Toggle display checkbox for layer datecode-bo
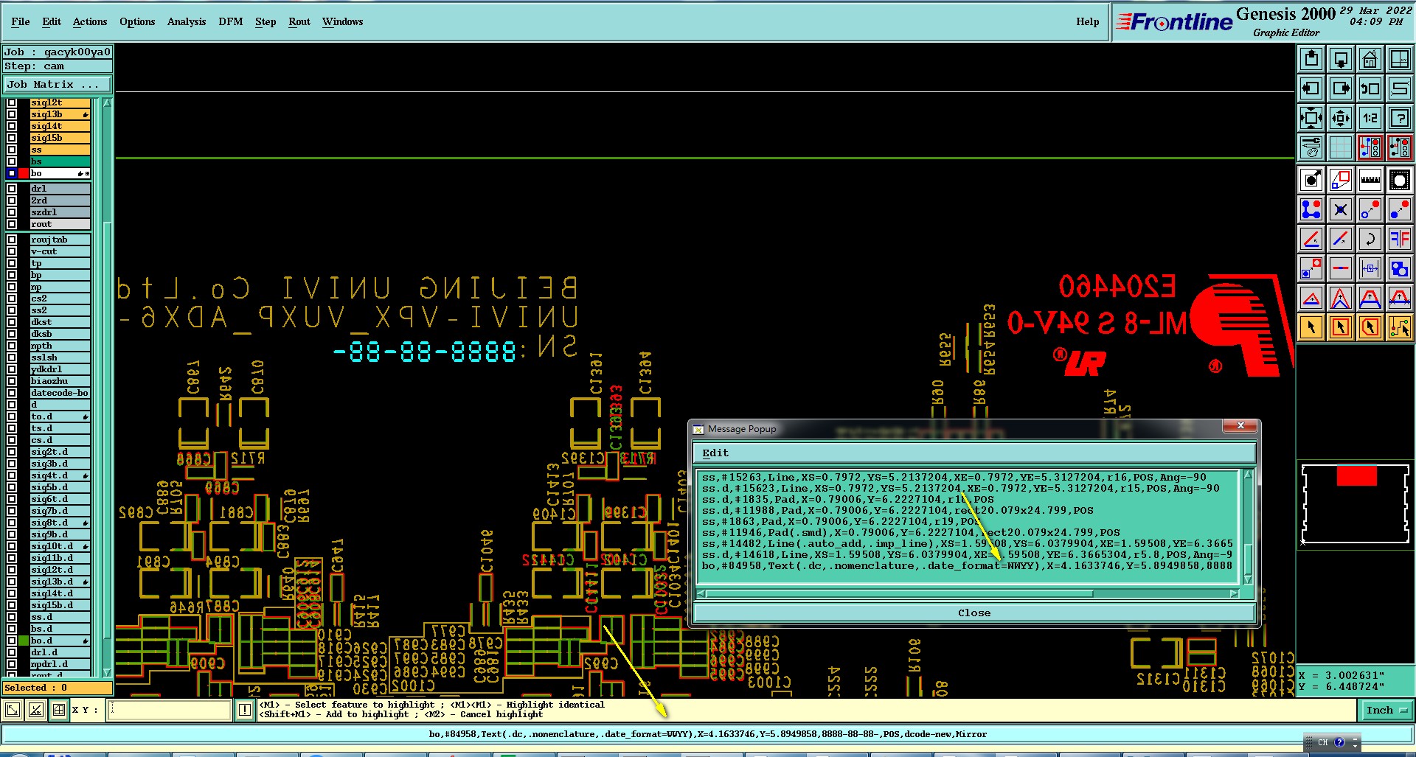Viewport: 1416px width, 757px height. (12, 393)
